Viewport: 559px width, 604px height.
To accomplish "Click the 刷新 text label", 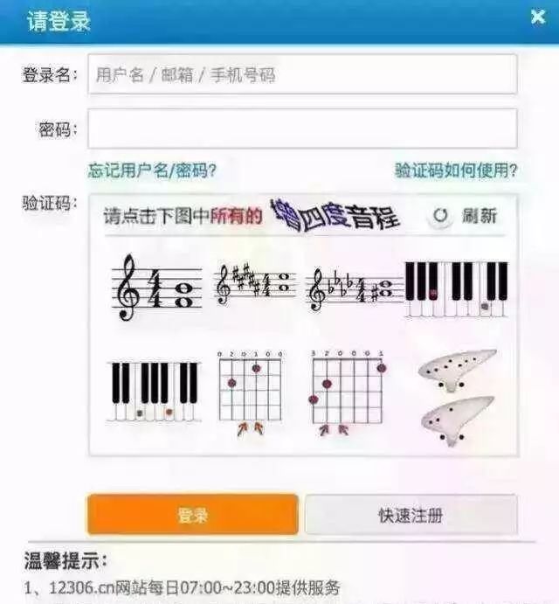I will (480, 216).
